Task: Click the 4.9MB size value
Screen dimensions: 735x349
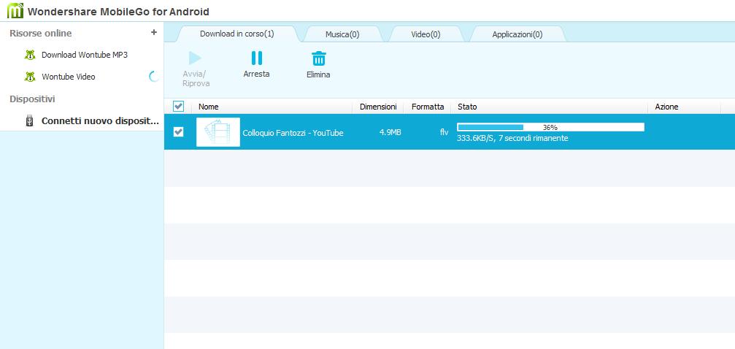Action: (x=390, y=133)
